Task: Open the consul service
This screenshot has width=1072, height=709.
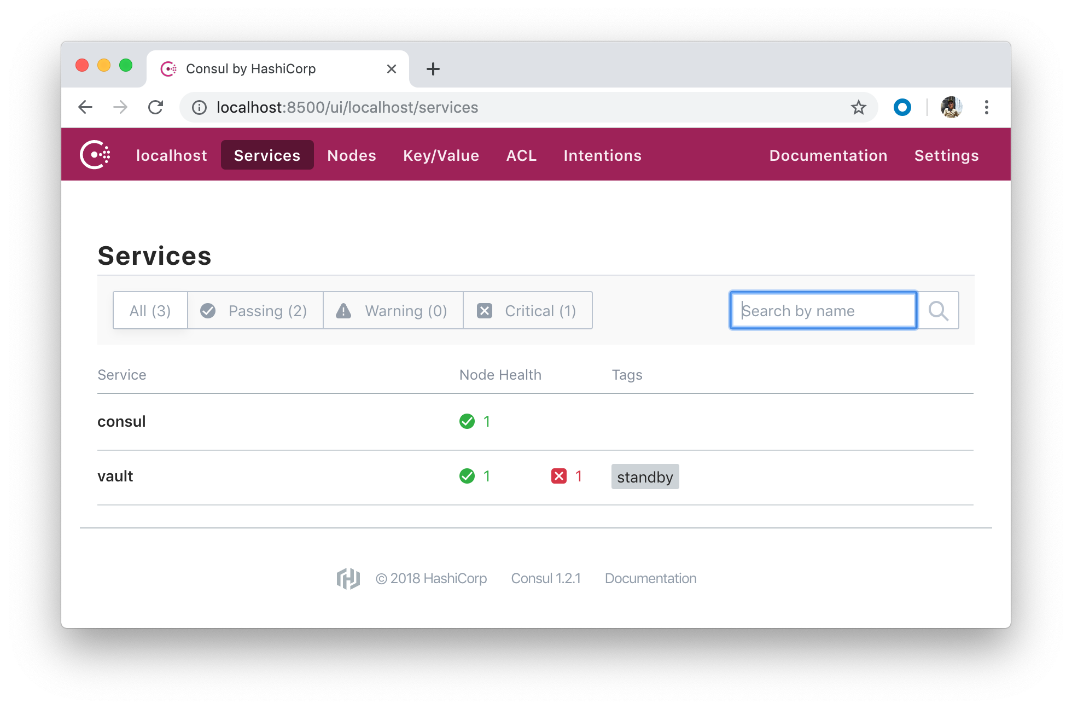Action: tap(121, 421)
